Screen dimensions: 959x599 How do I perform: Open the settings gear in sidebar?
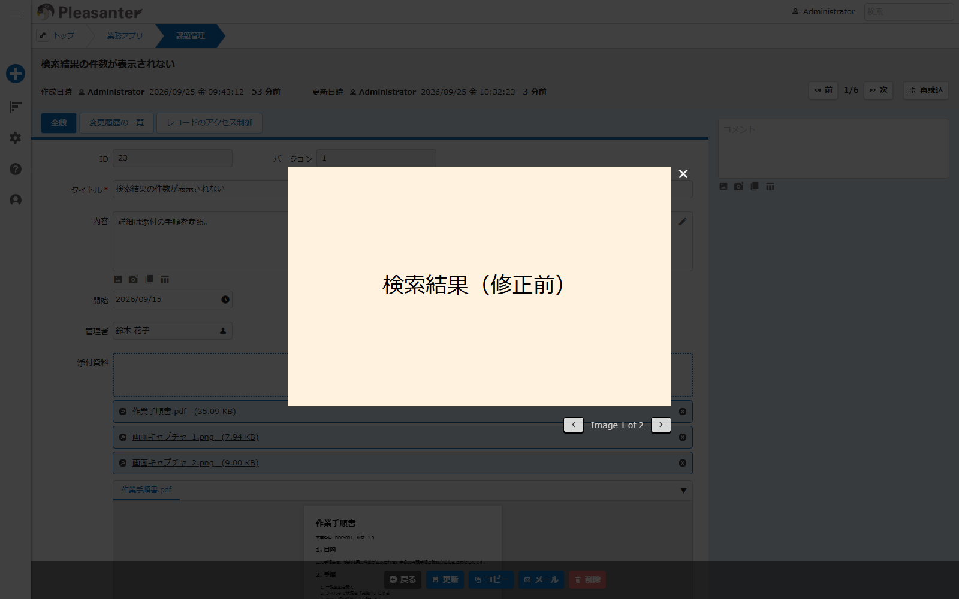16,138
